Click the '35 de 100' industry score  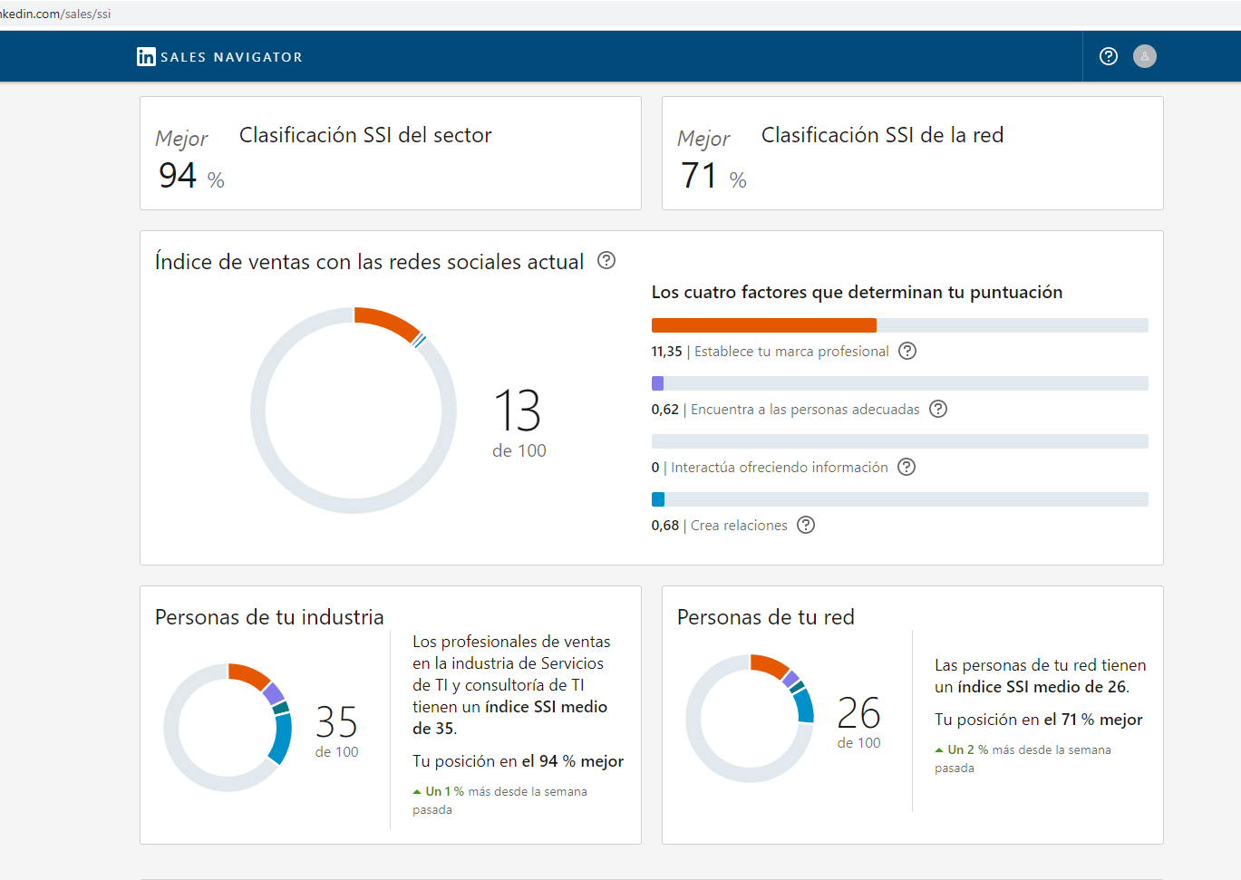pyautogui.click(x=336, y=730)
